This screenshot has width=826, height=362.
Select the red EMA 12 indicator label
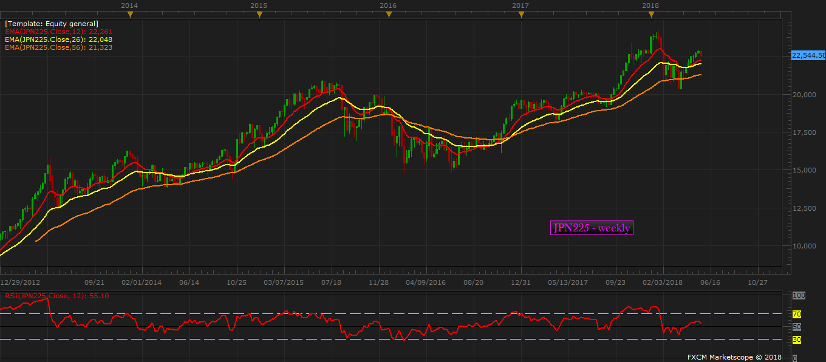click(x=58, y=32)
